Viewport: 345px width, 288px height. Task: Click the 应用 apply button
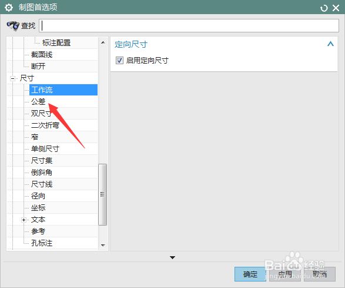[285, 274]
